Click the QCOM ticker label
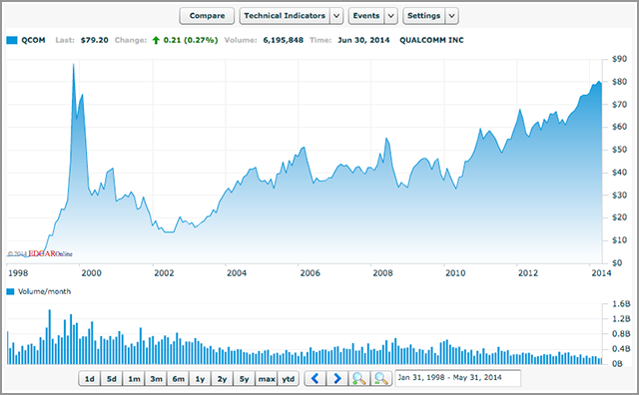The image size is (639, 395). click(33, 40)
